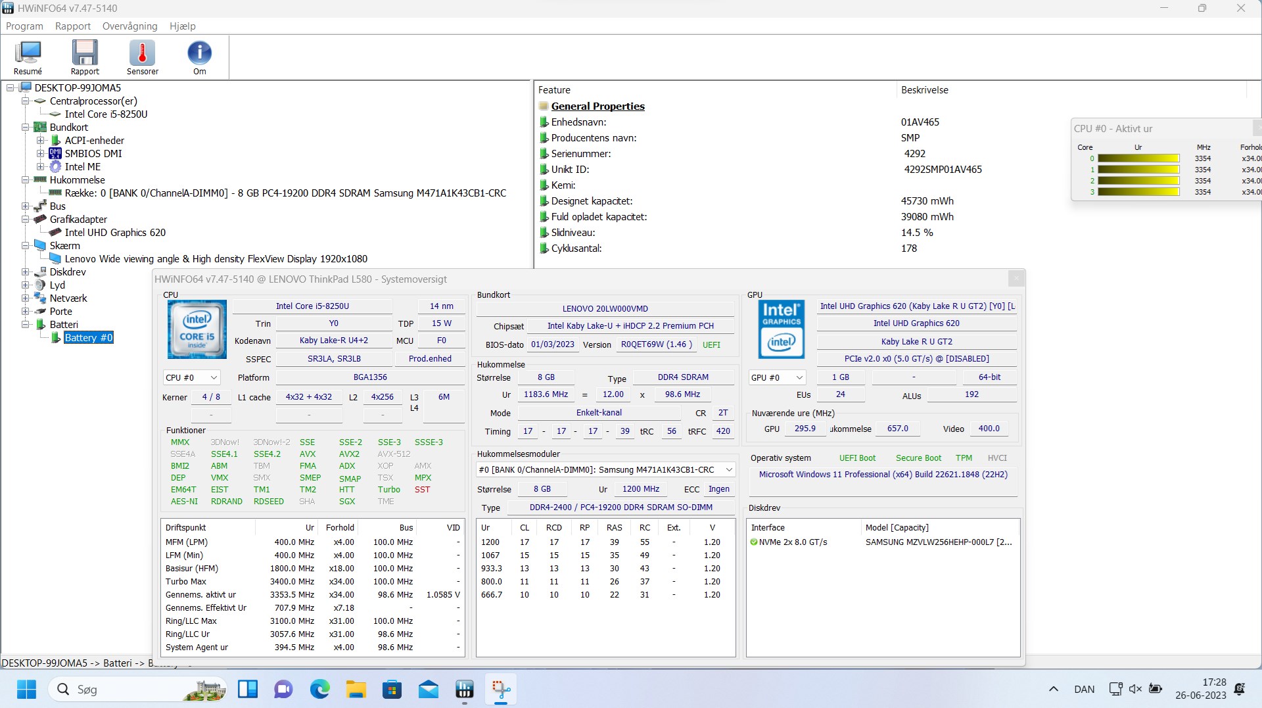Open Microsoft Edge from the taskbar
1262x708 pixels.
[320, 689]
